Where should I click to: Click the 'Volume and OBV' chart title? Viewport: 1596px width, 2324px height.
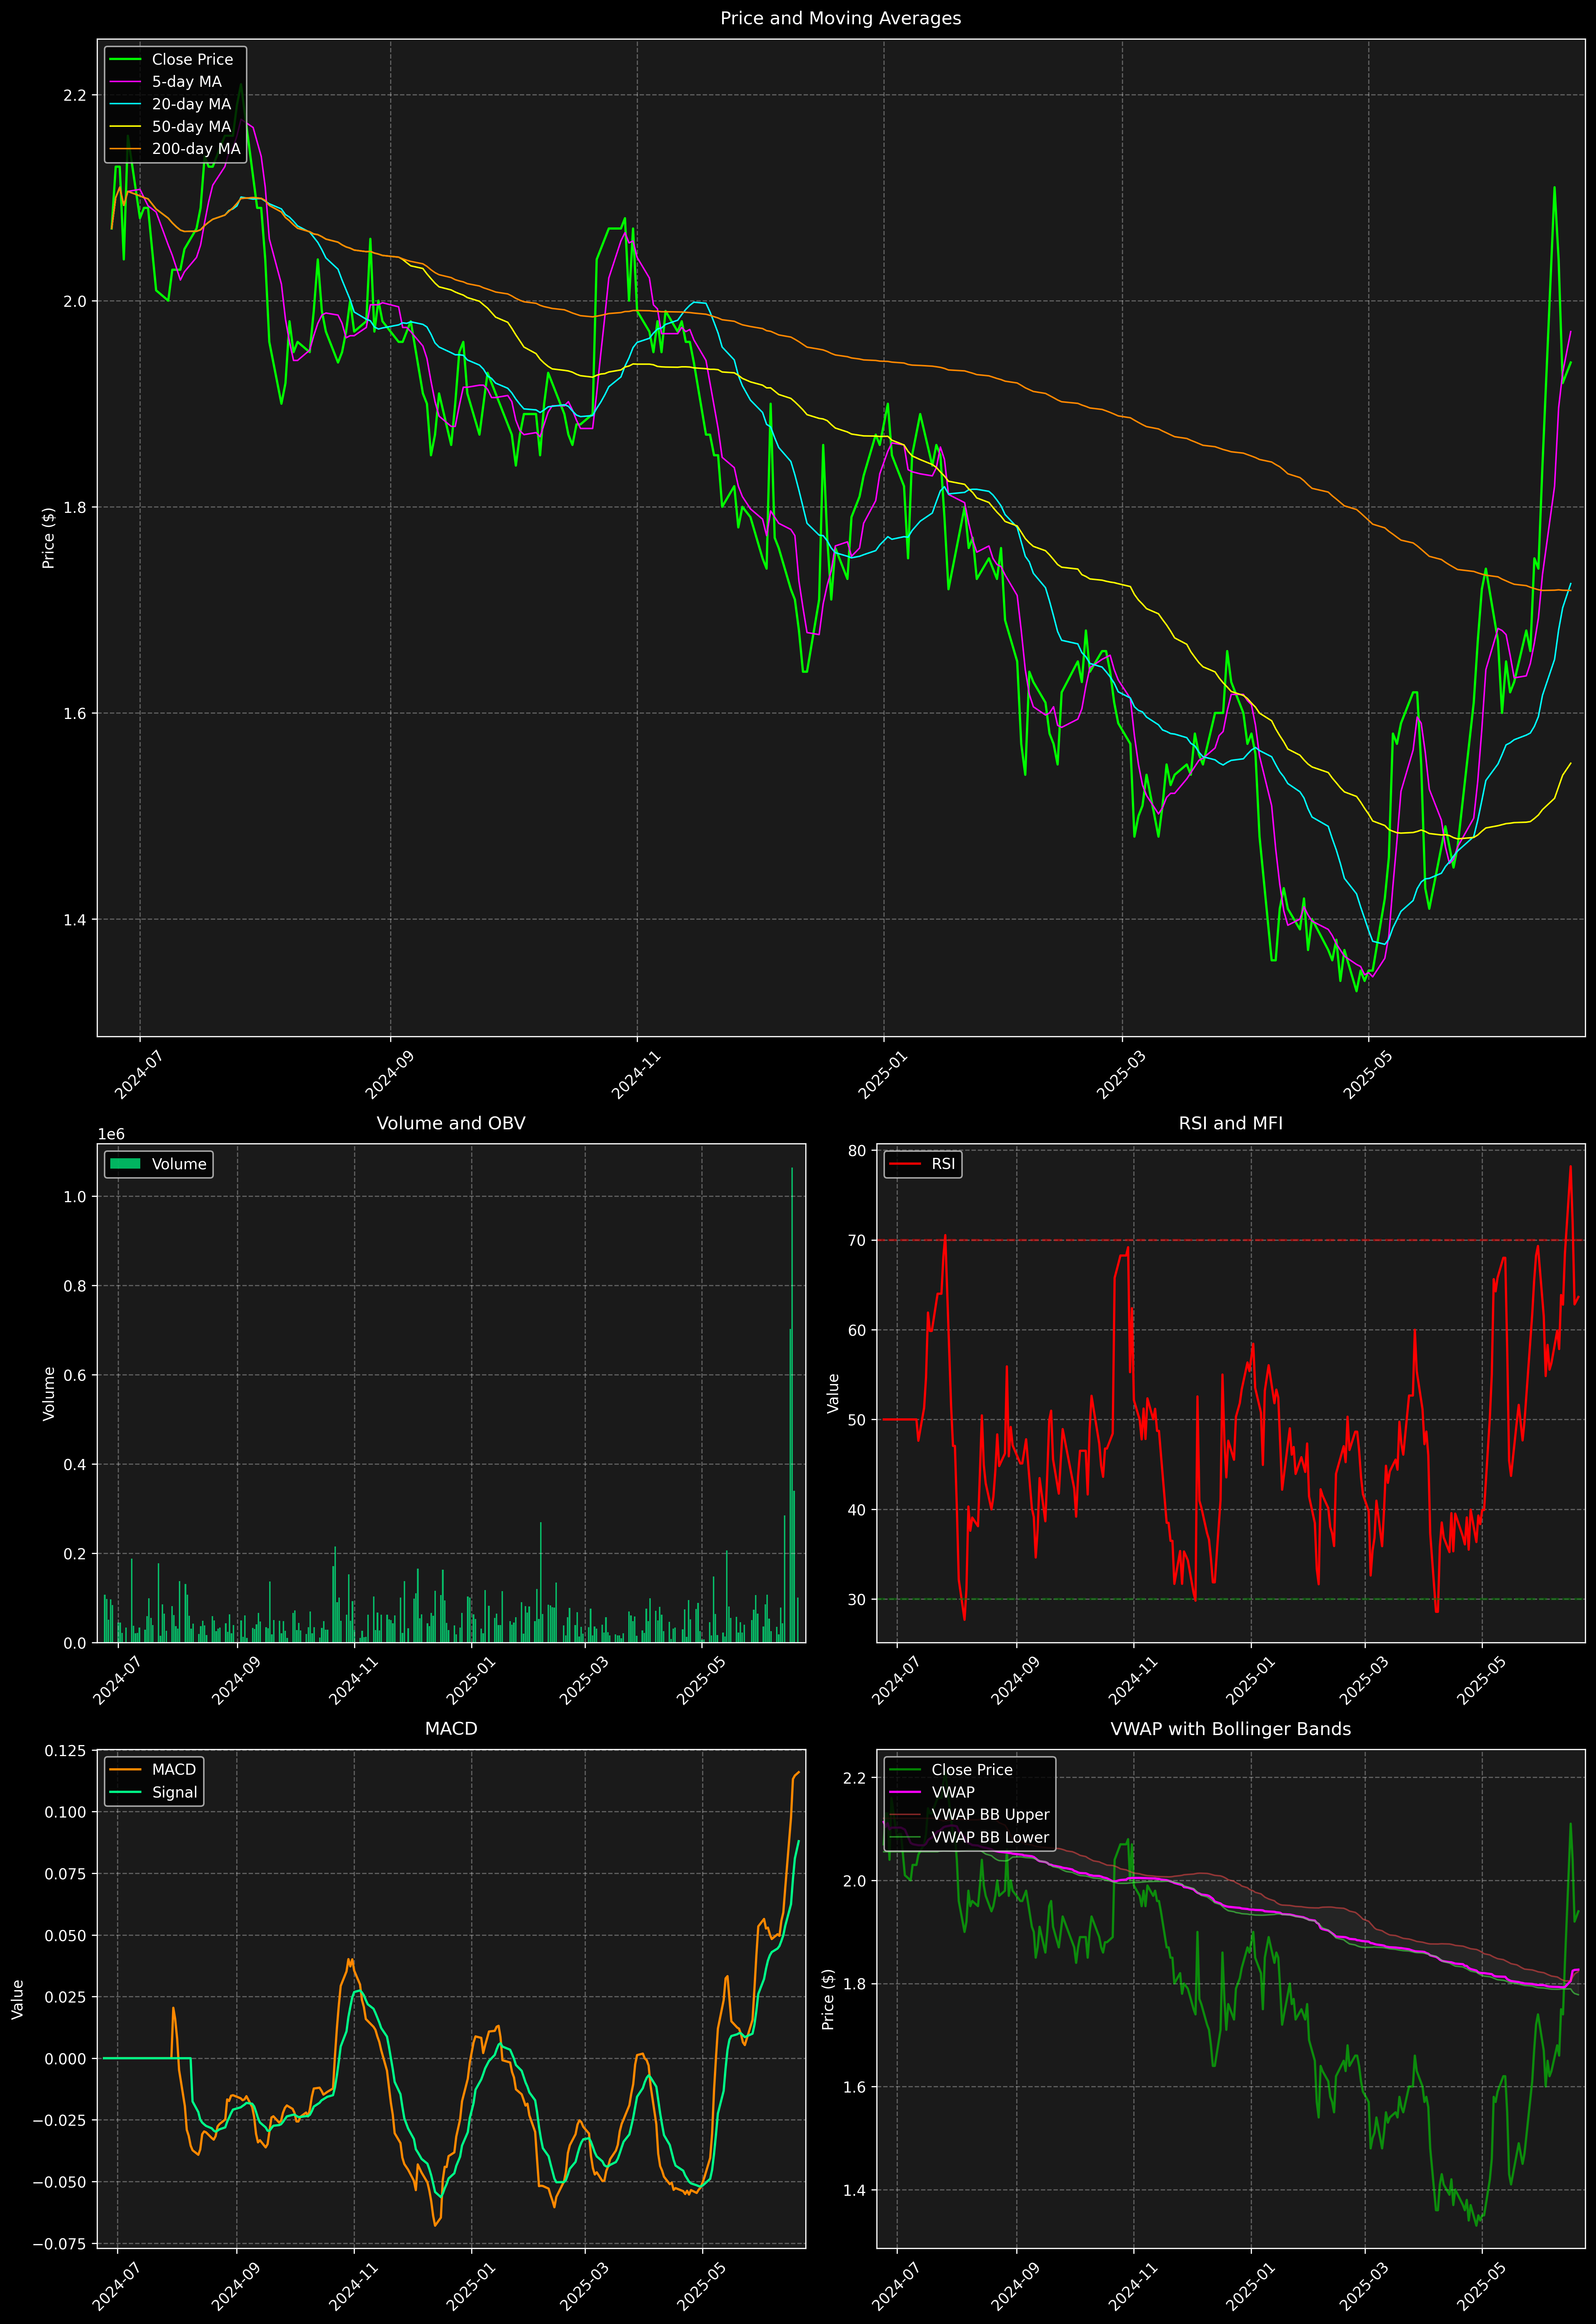(451, 1124)
